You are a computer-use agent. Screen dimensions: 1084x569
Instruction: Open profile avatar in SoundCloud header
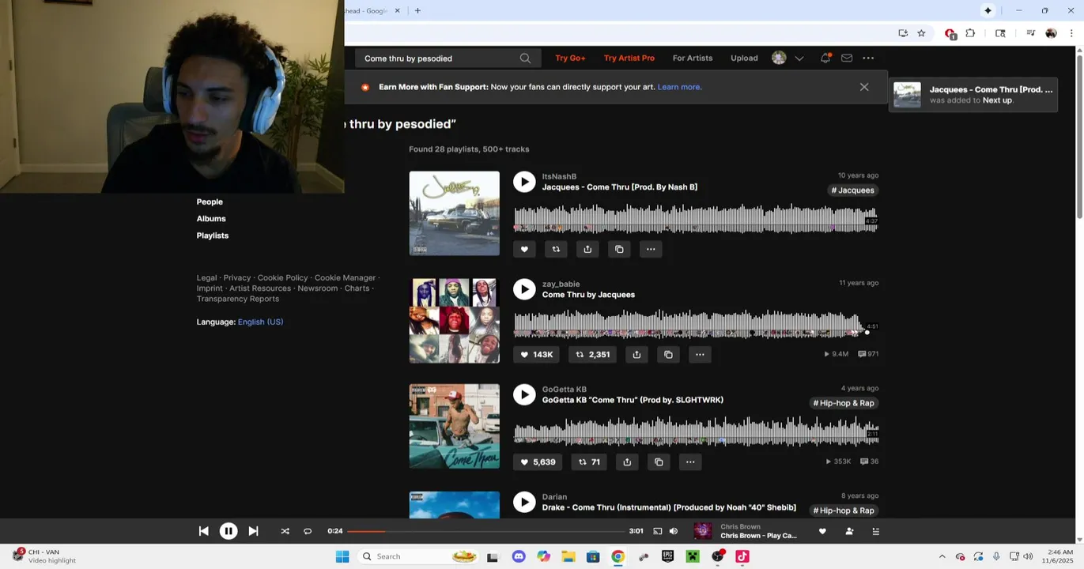pos(779,58)
